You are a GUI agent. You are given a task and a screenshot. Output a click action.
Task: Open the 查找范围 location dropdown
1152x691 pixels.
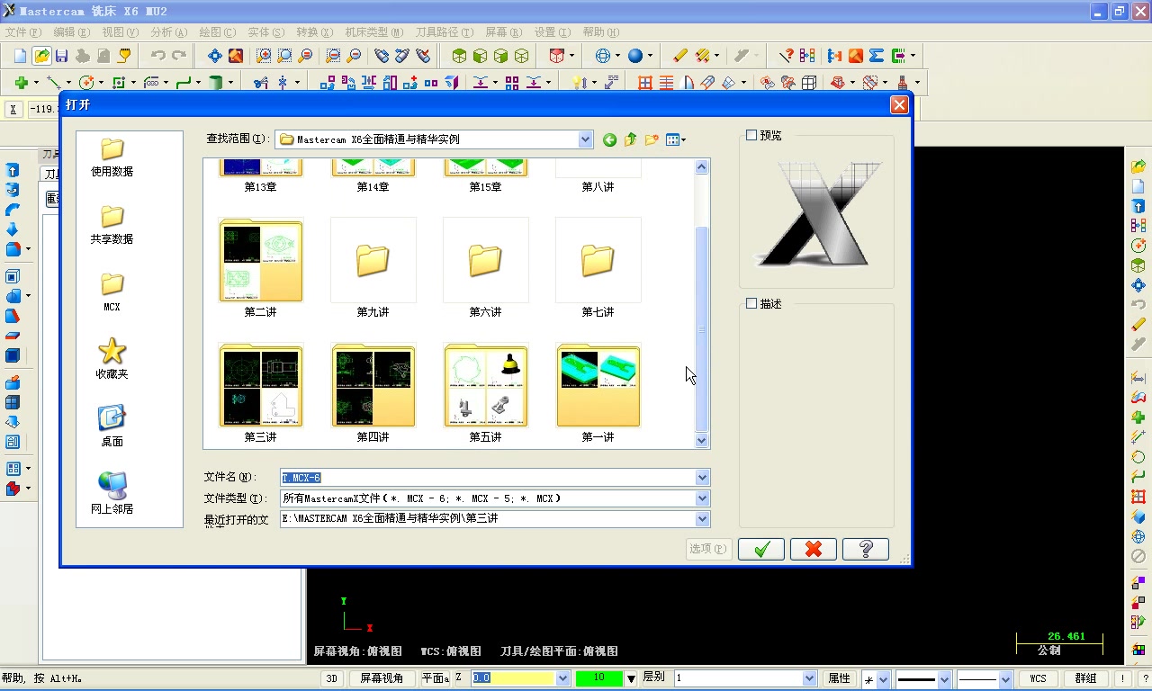586,139
